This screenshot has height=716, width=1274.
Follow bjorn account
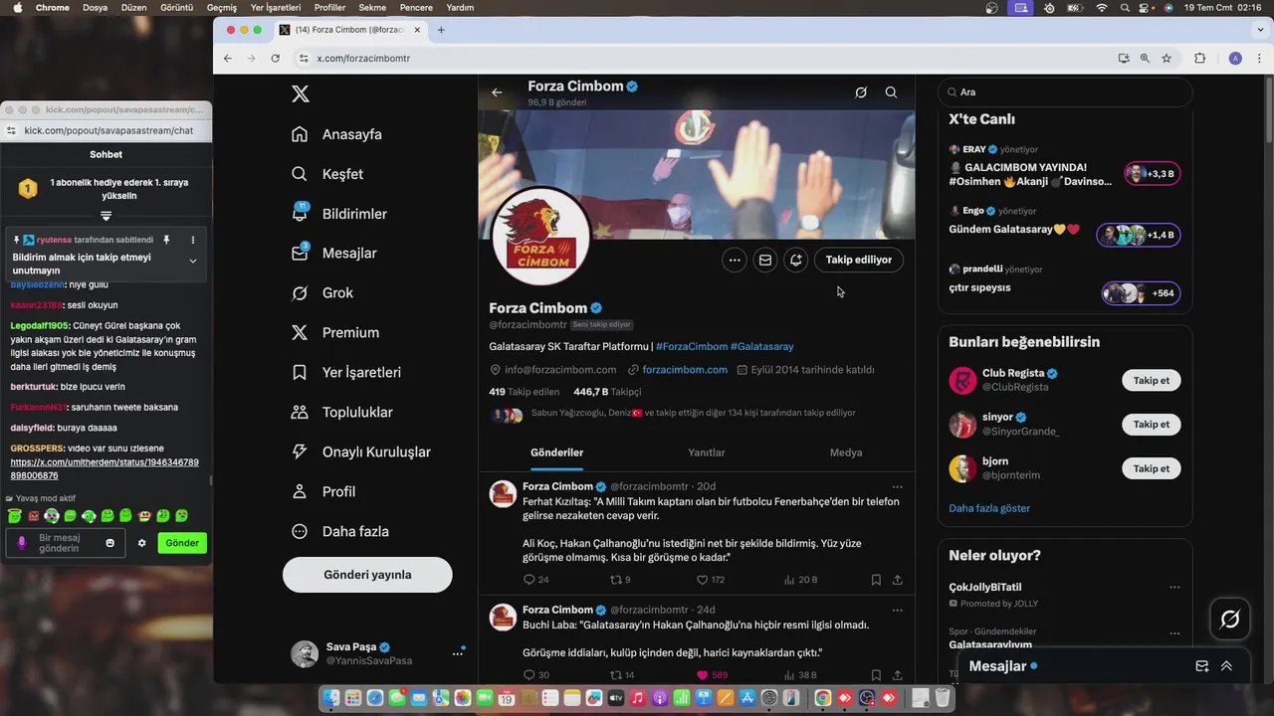click(1152, 468)
